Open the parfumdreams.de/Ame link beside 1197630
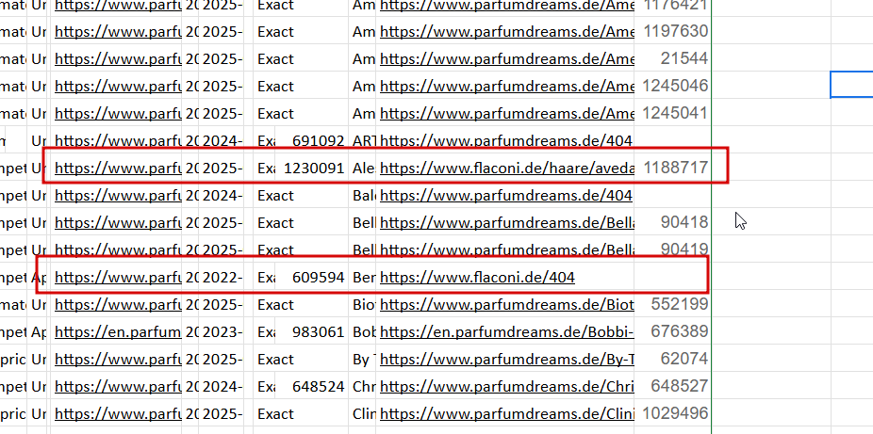 (506, 32)
